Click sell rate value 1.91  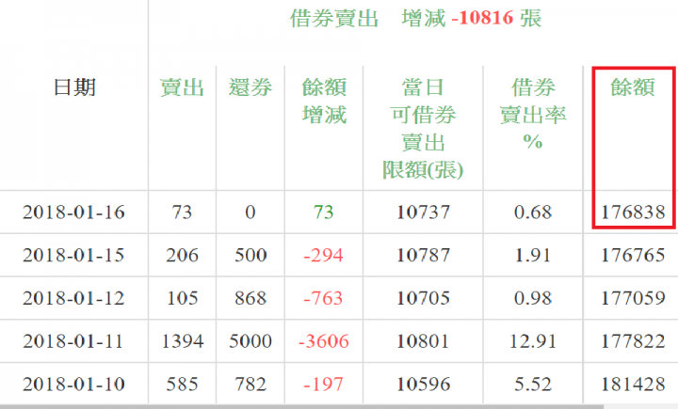pos(533,255)
